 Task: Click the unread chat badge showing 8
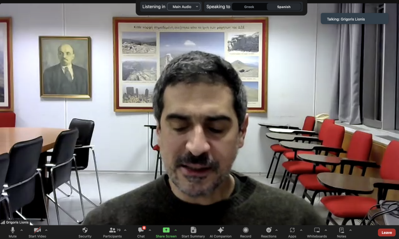144,228
